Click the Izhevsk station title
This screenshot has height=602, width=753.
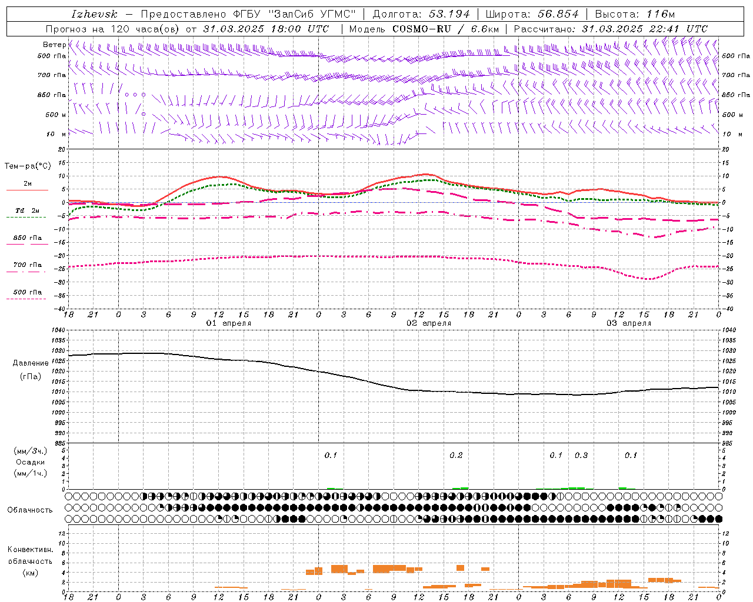94,14
